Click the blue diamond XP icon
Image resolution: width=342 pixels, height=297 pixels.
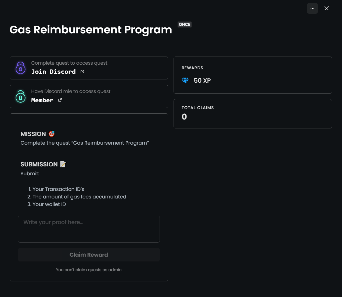(x=185, y=81)
